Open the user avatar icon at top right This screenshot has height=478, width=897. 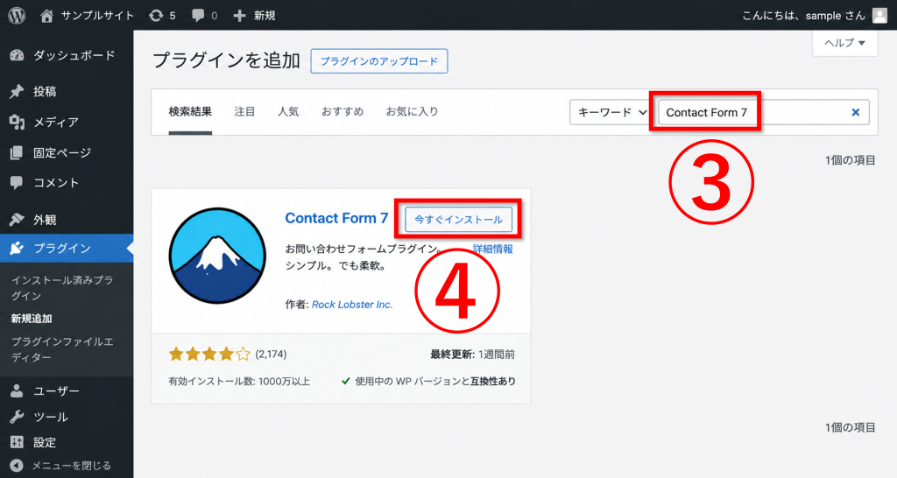tap(879, 16)
